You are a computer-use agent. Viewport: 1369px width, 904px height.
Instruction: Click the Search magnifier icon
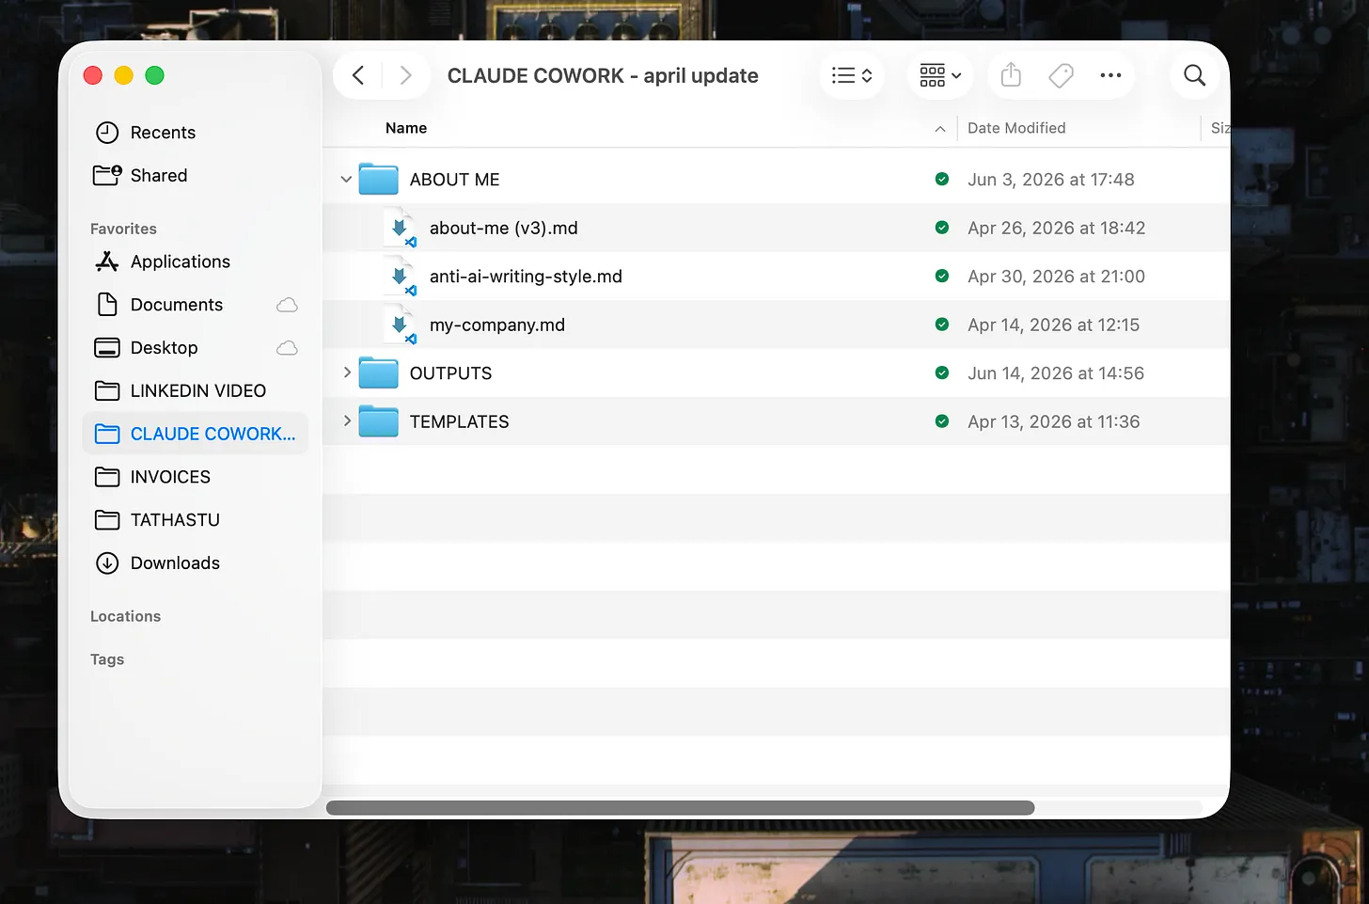(1194, 75)
